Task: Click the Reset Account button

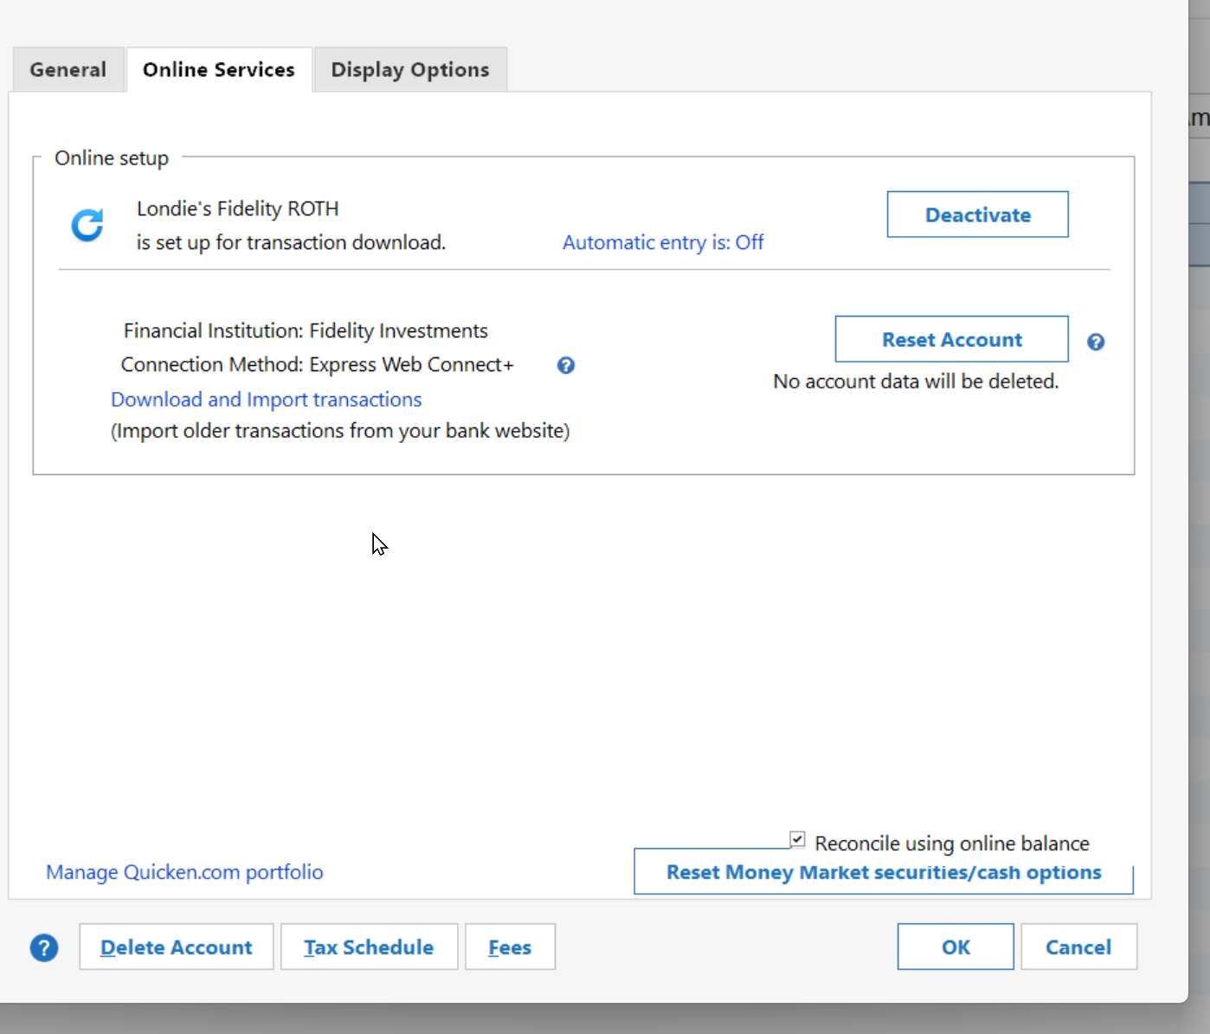Action: [x=952, y=339]
